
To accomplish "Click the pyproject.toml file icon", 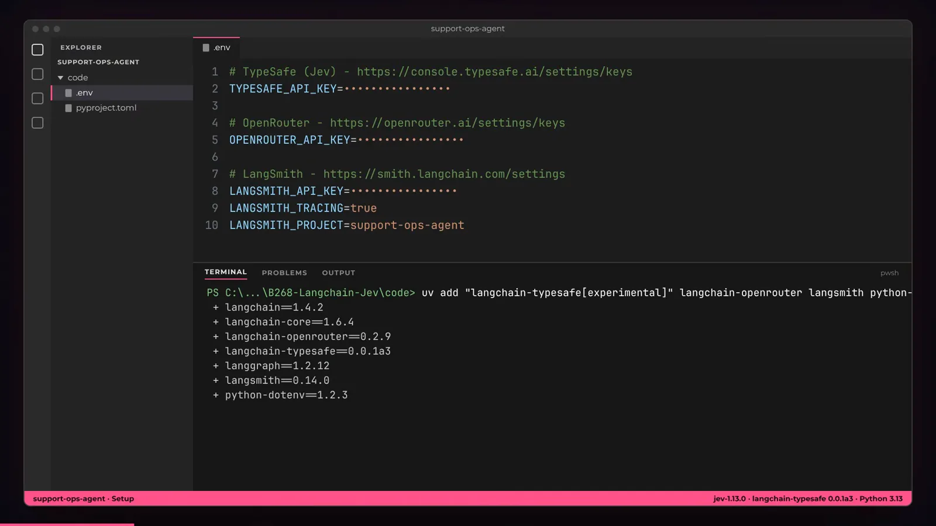I will [x=68, y=108].
